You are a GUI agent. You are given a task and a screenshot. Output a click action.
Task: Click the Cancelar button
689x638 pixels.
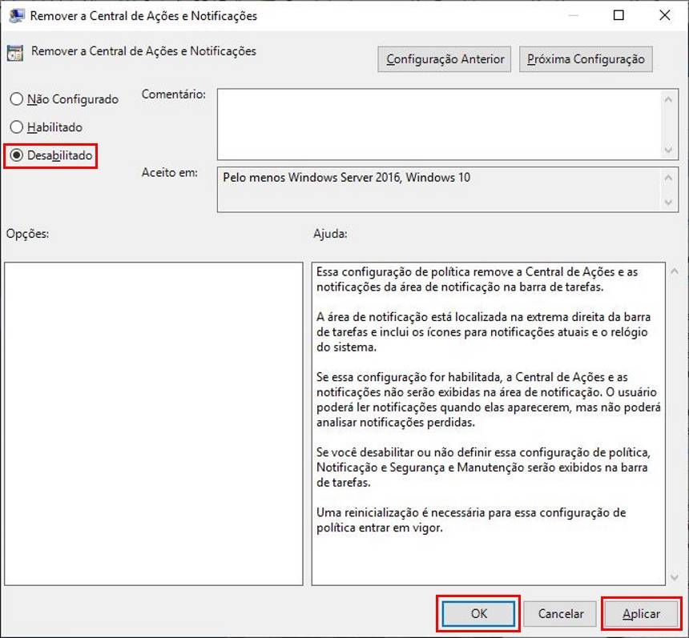point(560,613)
